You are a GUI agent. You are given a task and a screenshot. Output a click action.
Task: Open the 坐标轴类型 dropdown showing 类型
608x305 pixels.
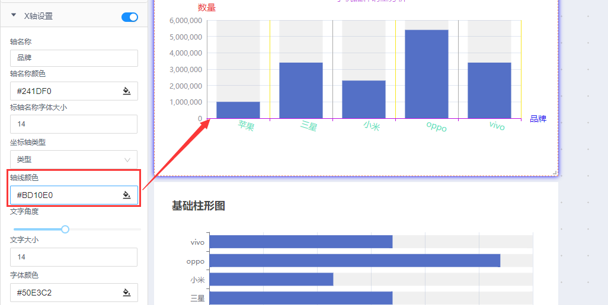point(73,159)
